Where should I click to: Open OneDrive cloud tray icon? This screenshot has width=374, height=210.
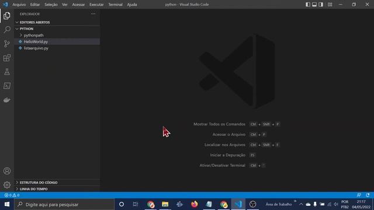(x=308, y=204)
